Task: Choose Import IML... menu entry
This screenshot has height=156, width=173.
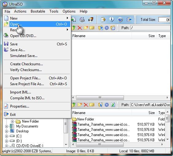Action: [37, 92]
